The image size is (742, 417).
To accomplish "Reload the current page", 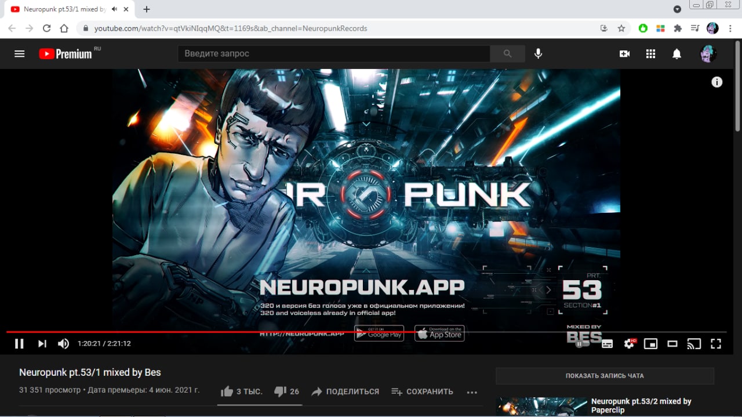I will tap(46, 28).
